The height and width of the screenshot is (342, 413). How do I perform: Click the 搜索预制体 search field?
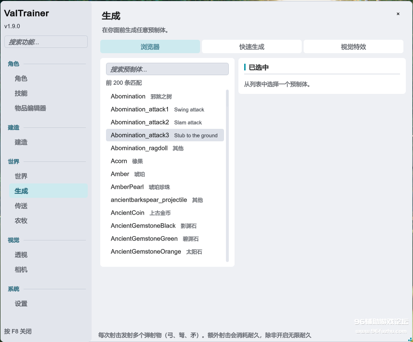click(167, 69)
